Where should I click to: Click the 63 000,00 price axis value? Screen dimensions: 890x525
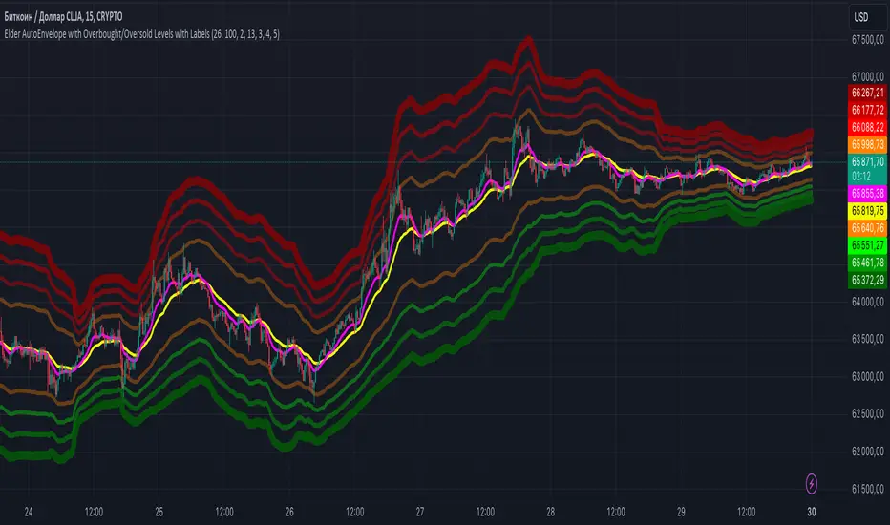tap(868, 376)
